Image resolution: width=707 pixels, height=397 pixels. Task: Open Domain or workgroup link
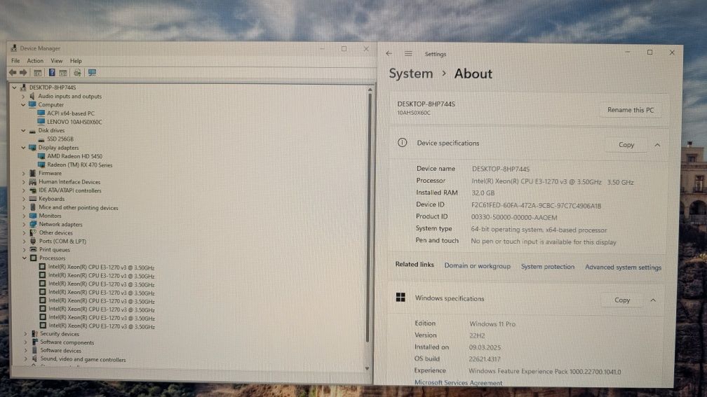(x=477, y=266)
